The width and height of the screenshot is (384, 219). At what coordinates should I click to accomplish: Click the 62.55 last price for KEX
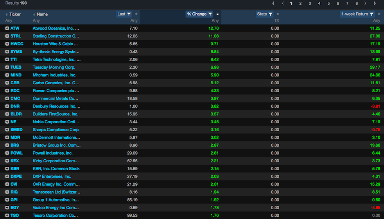[x=132, y=161]
